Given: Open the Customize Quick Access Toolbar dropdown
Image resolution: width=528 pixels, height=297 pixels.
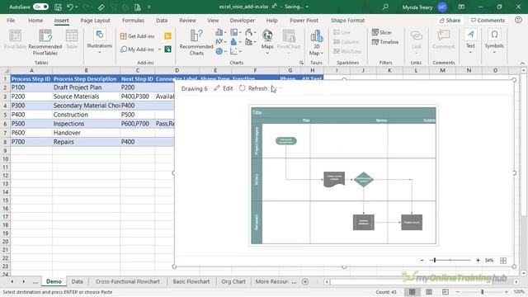Looking at the screenshot, I should click(x=149, y=7).
